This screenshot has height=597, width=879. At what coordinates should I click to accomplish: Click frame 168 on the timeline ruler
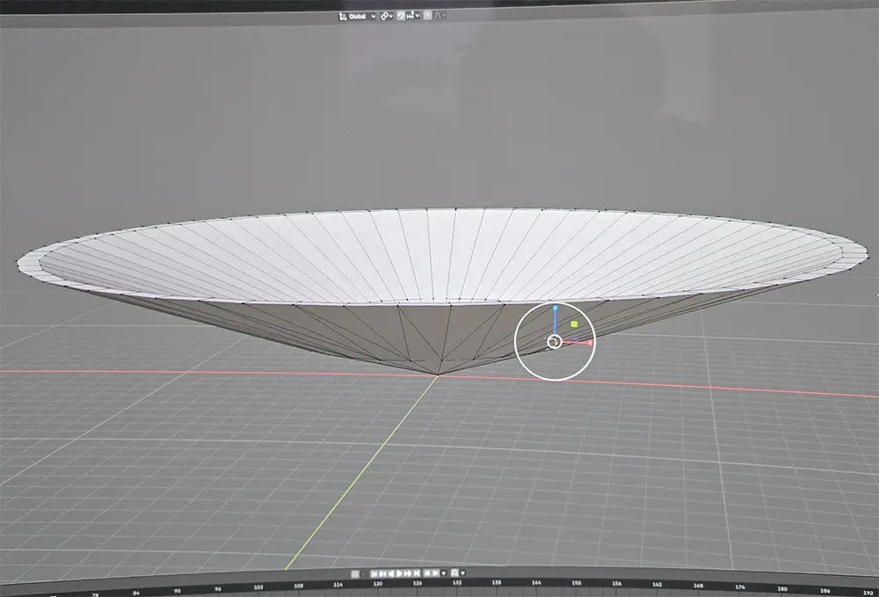click(699, 586)
